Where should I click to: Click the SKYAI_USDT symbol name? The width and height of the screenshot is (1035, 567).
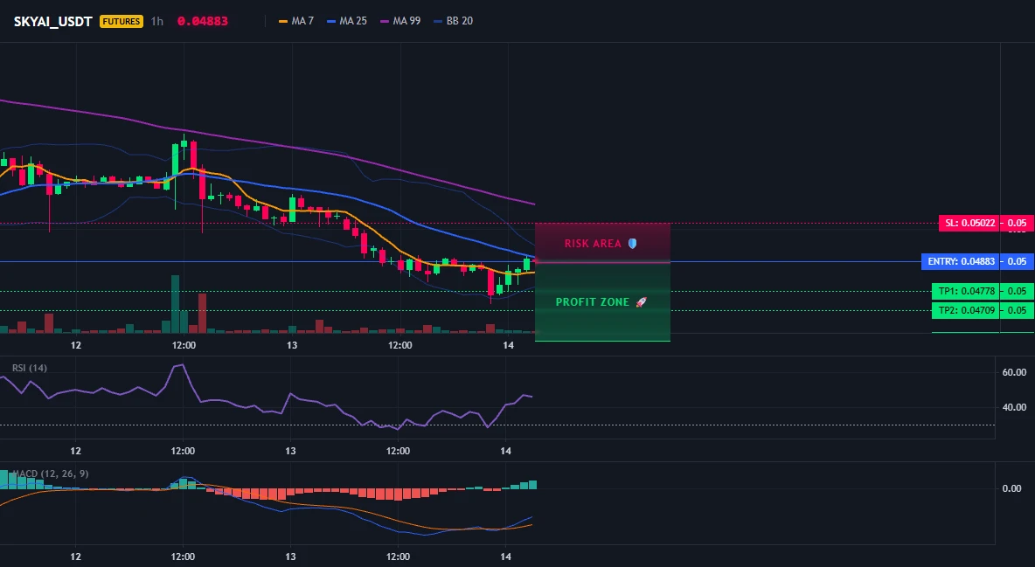(52, 21)
